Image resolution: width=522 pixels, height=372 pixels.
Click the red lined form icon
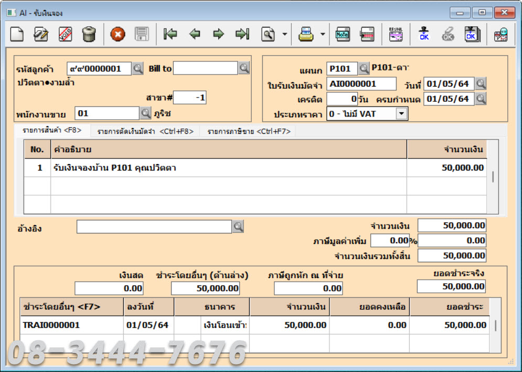[x=367, y=34]
